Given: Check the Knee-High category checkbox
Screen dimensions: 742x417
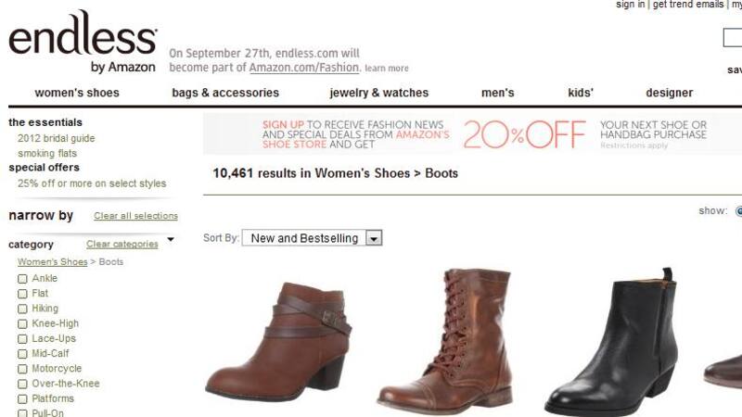Looking at the screenshot, I should pyautogui.click(x=22, y=323).
